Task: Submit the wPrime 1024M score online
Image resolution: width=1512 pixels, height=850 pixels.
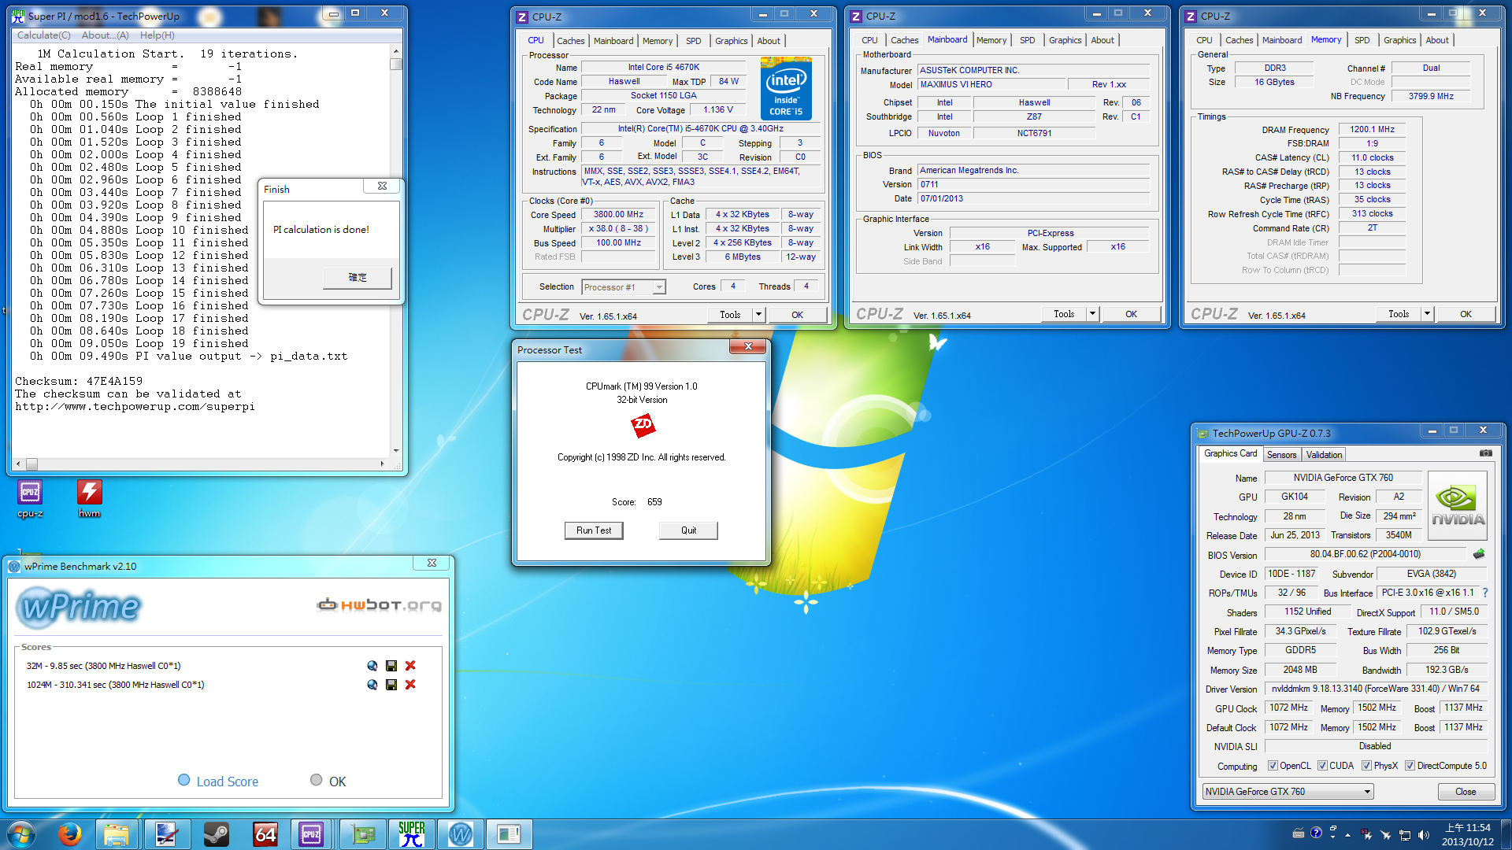Action: (372, 685)
